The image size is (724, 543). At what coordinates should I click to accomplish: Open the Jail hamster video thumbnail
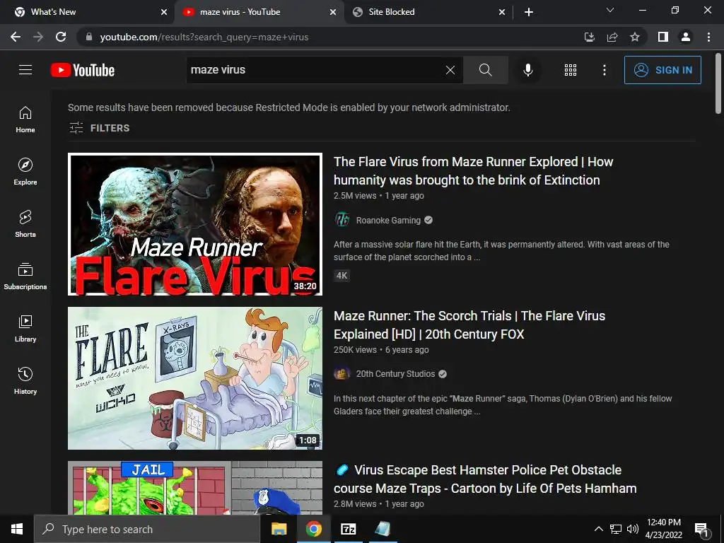point(195,488)
